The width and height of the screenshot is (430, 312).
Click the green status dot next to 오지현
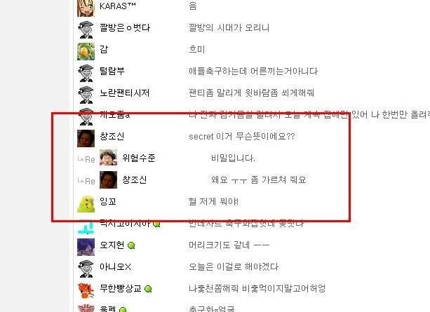[131, 245]
